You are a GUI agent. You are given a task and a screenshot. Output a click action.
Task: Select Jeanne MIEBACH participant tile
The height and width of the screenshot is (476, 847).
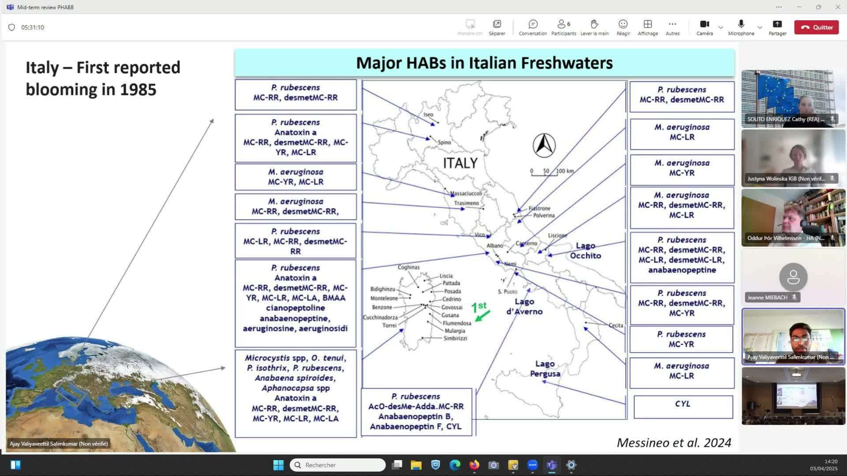793,277
